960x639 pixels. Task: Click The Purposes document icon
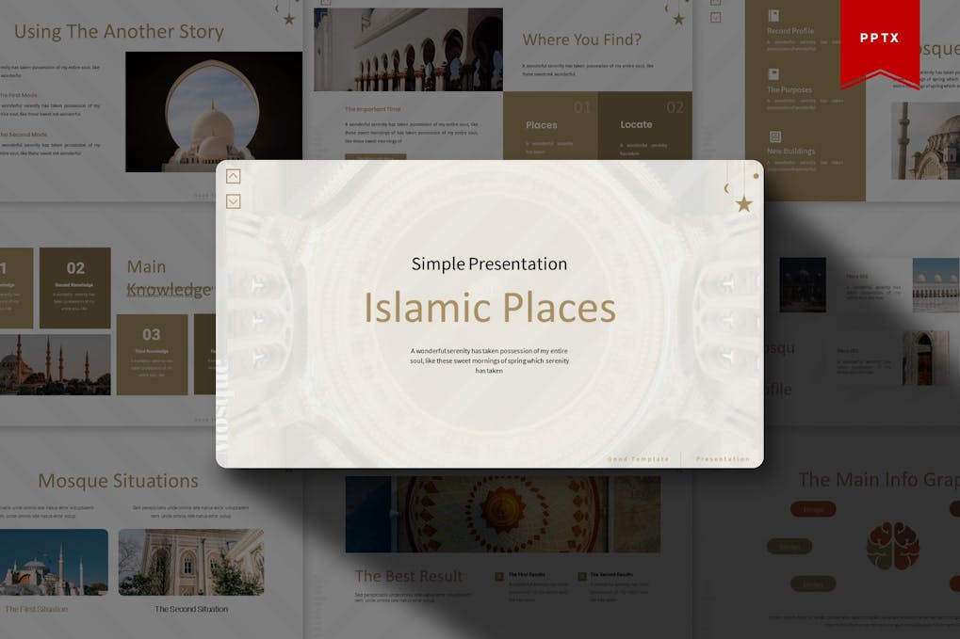coord(774,72)
